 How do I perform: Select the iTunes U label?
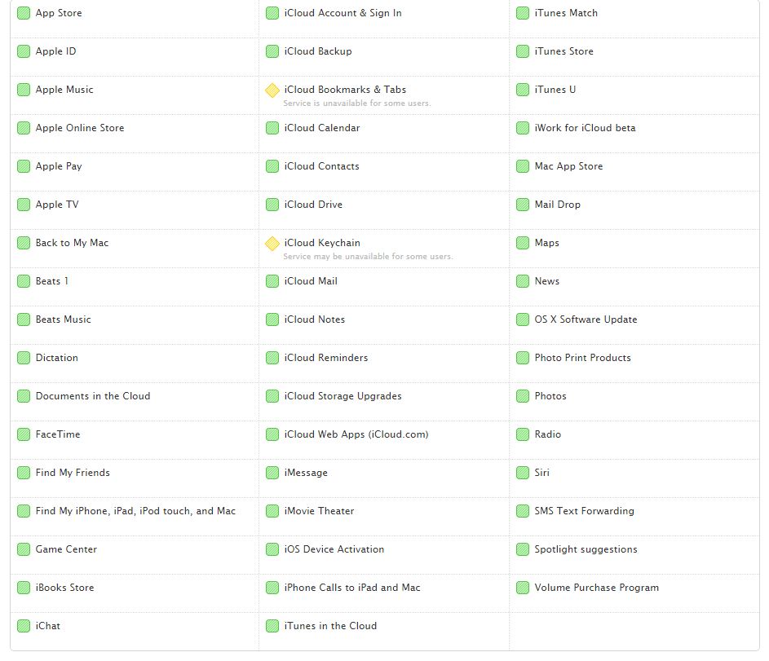[555, 90]
